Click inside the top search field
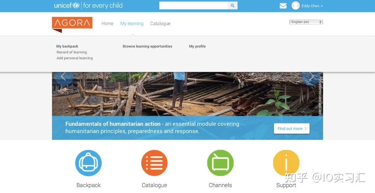Viewport: 375px width, 193px height. [194, 6]
